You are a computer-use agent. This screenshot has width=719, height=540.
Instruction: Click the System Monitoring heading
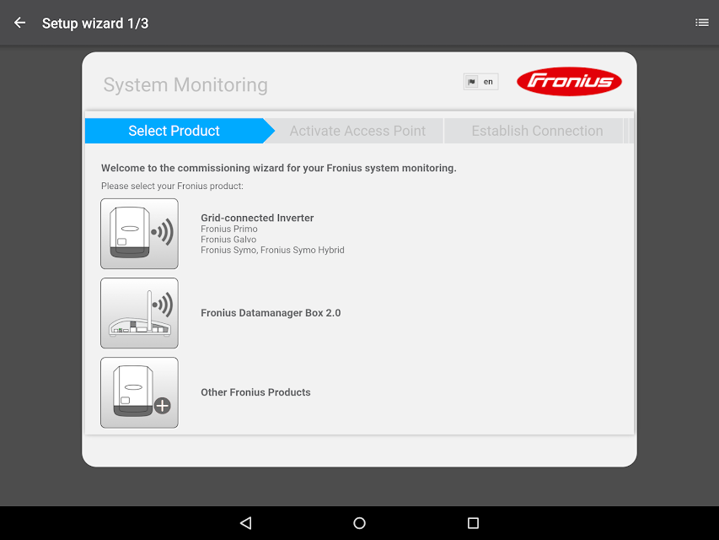pyautogui.click(x=185, y=85)
